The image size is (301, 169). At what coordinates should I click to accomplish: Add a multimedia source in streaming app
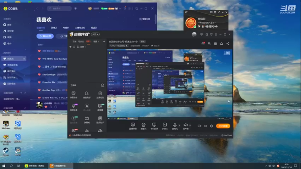click(165, 126)
